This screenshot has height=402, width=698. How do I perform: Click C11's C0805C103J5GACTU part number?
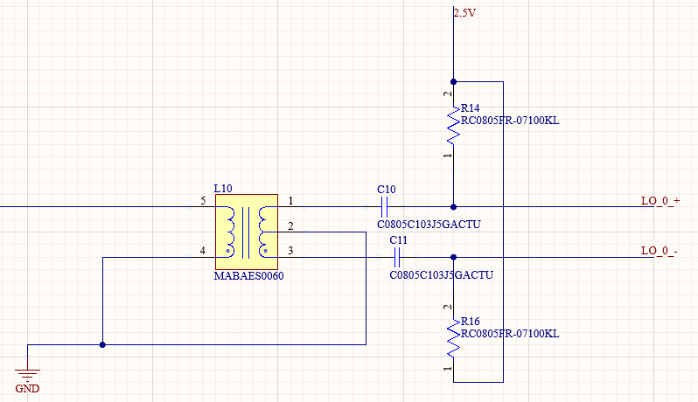coord(442,274)
